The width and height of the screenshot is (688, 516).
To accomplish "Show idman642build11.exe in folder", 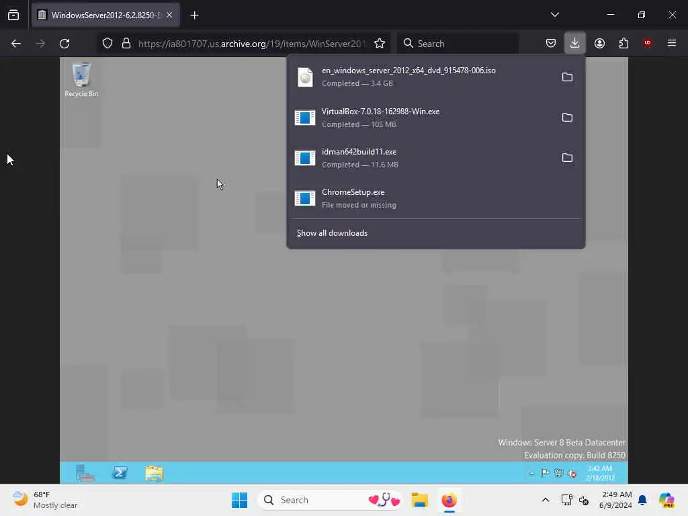I will tap(567, 158).
